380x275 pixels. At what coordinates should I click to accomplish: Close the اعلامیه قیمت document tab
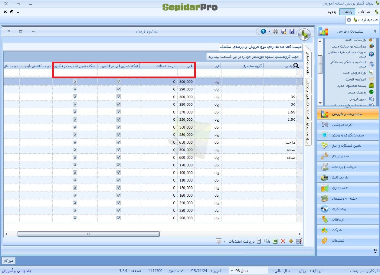pyautogui.click(x=349, y=20)
